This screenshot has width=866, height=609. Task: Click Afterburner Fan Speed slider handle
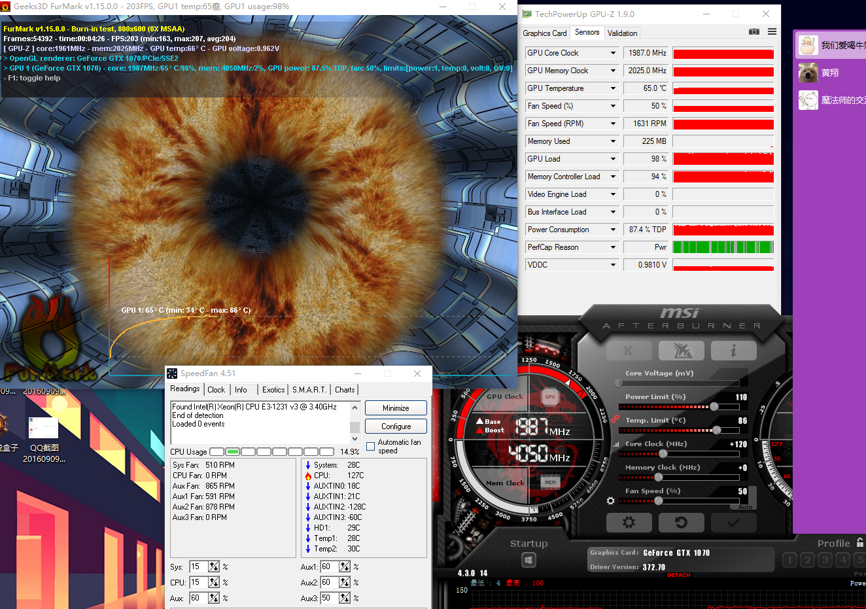[659, 500]
